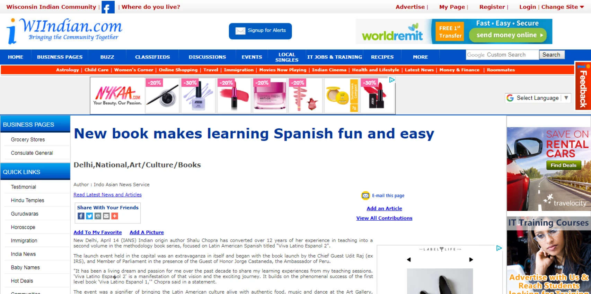591x294 pixels.
Task: Click the print share icon
Action: point(98,216)
